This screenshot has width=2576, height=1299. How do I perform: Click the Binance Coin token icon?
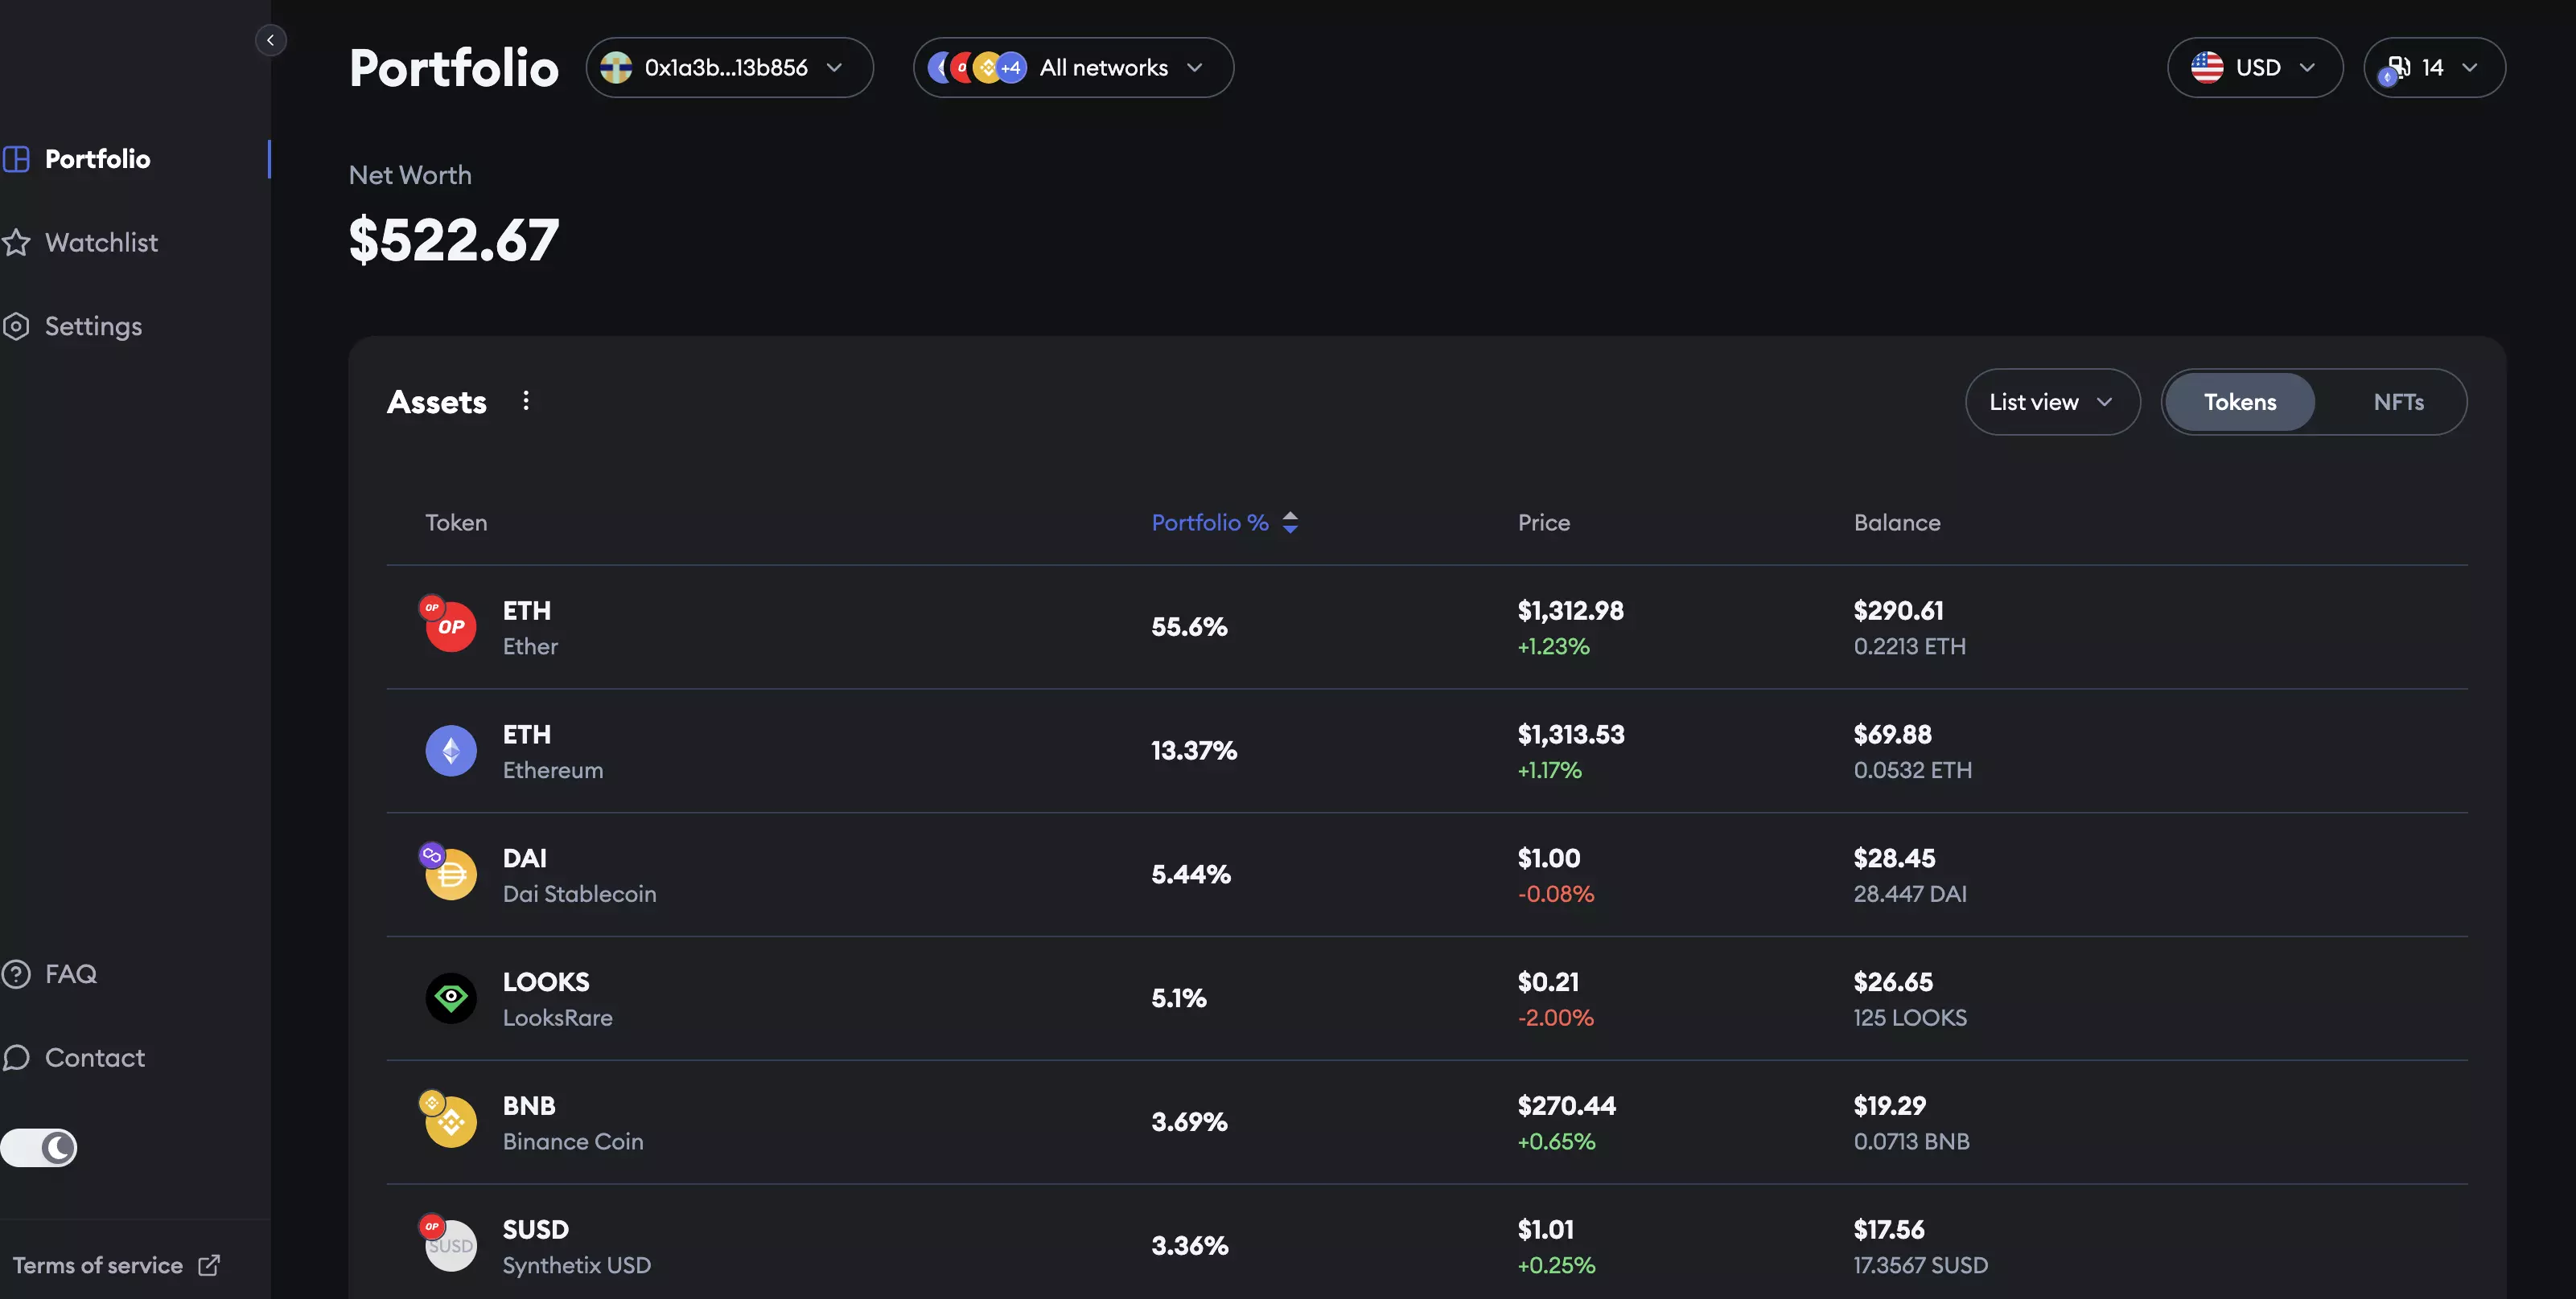click(x=451, y=1122)
